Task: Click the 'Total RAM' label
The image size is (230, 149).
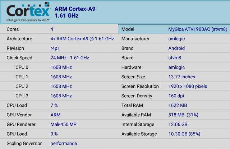Action: (132, 105)
